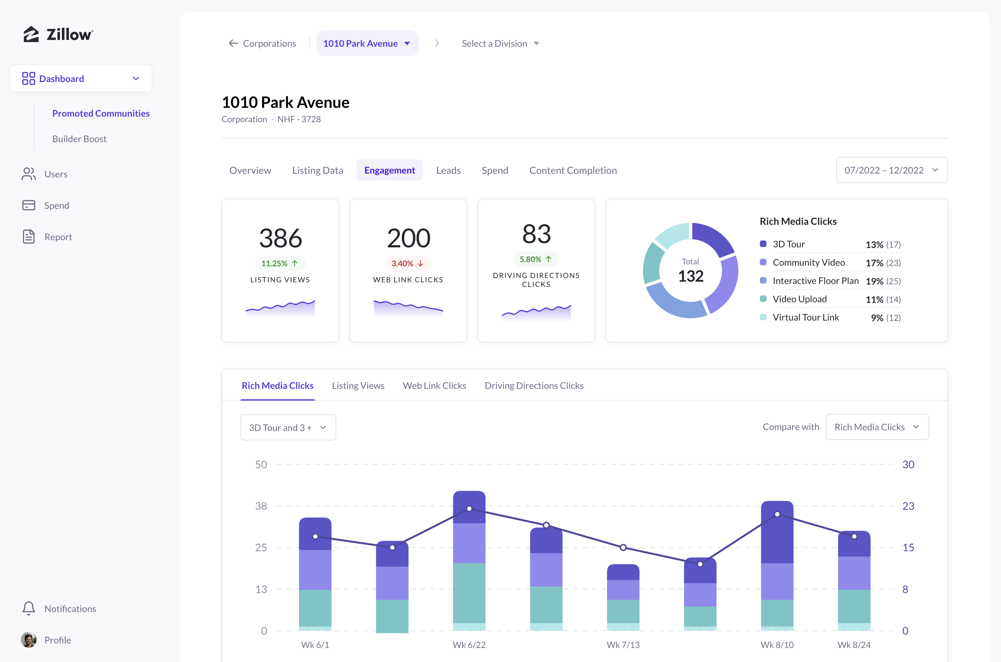
Task: Switch to the Leads tab
Action: click(x=448, y=170)
